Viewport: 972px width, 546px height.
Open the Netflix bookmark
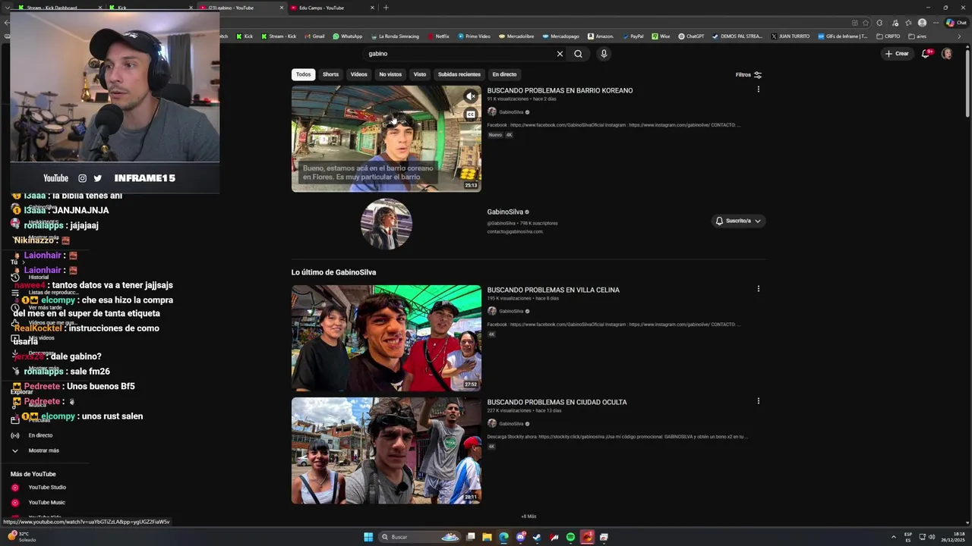[438, 36]
